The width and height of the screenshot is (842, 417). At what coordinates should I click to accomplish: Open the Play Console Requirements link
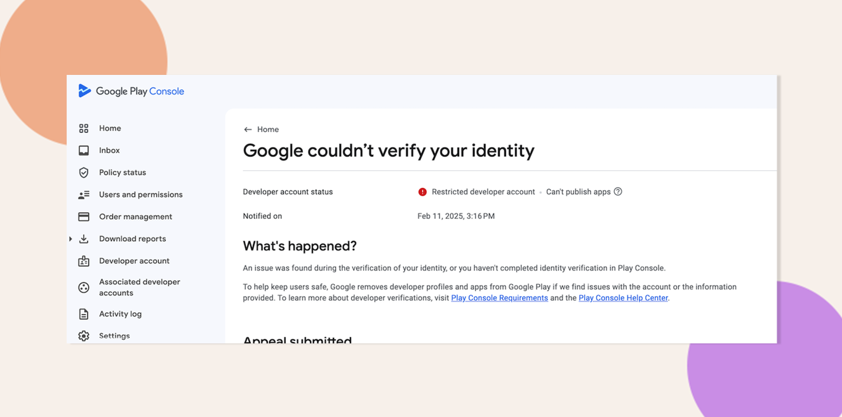[x=500, y=298]
